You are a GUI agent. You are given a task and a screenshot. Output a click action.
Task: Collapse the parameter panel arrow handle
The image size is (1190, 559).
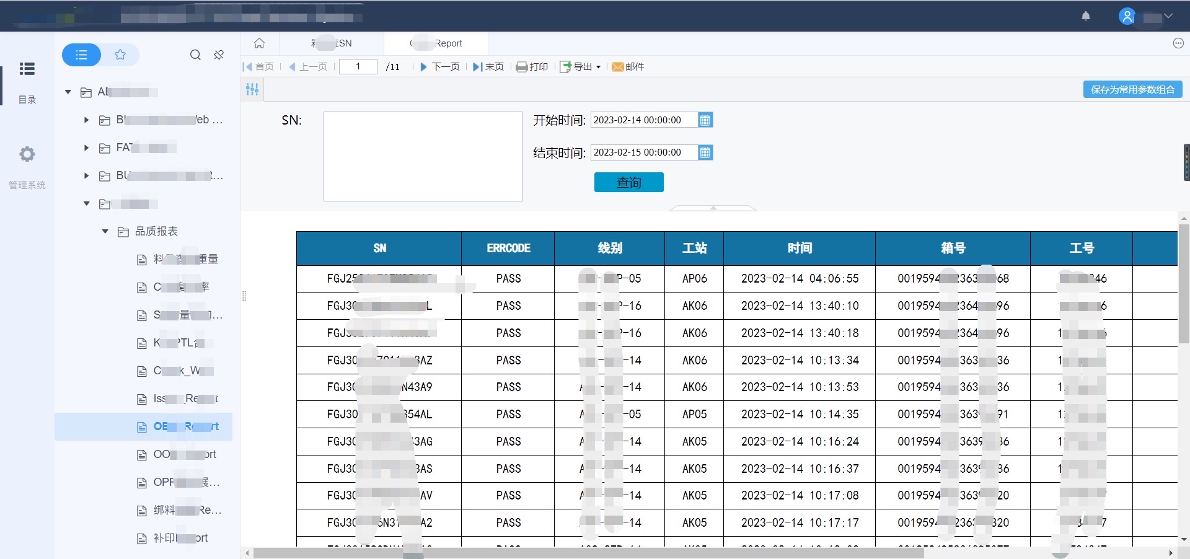pos(713,208)
